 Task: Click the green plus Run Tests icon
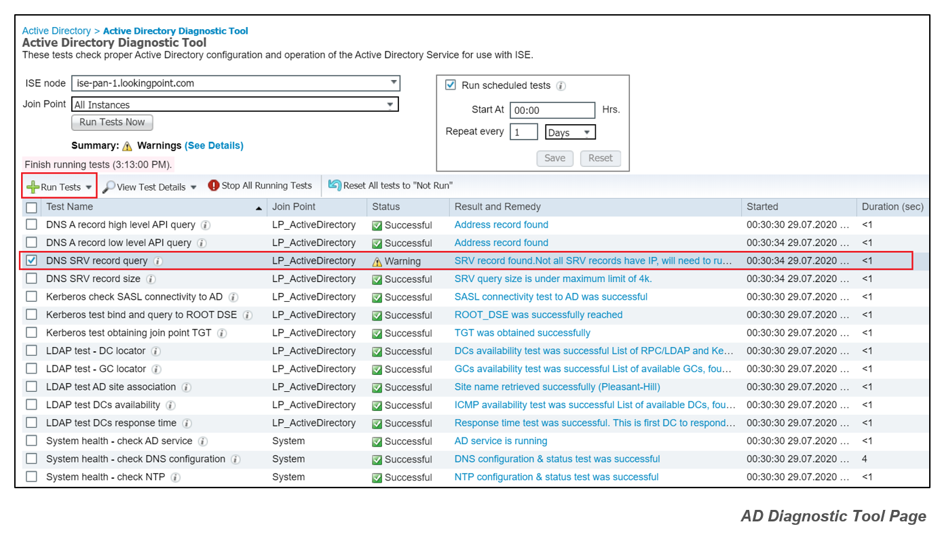[x=33, y=187]
